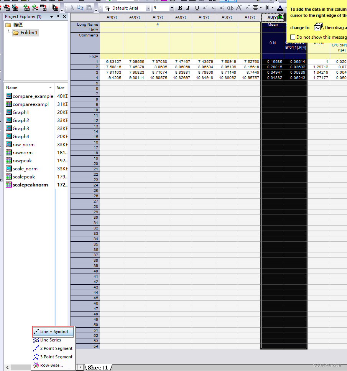Check 'Do not show this message' box

(x=293, y=37)
